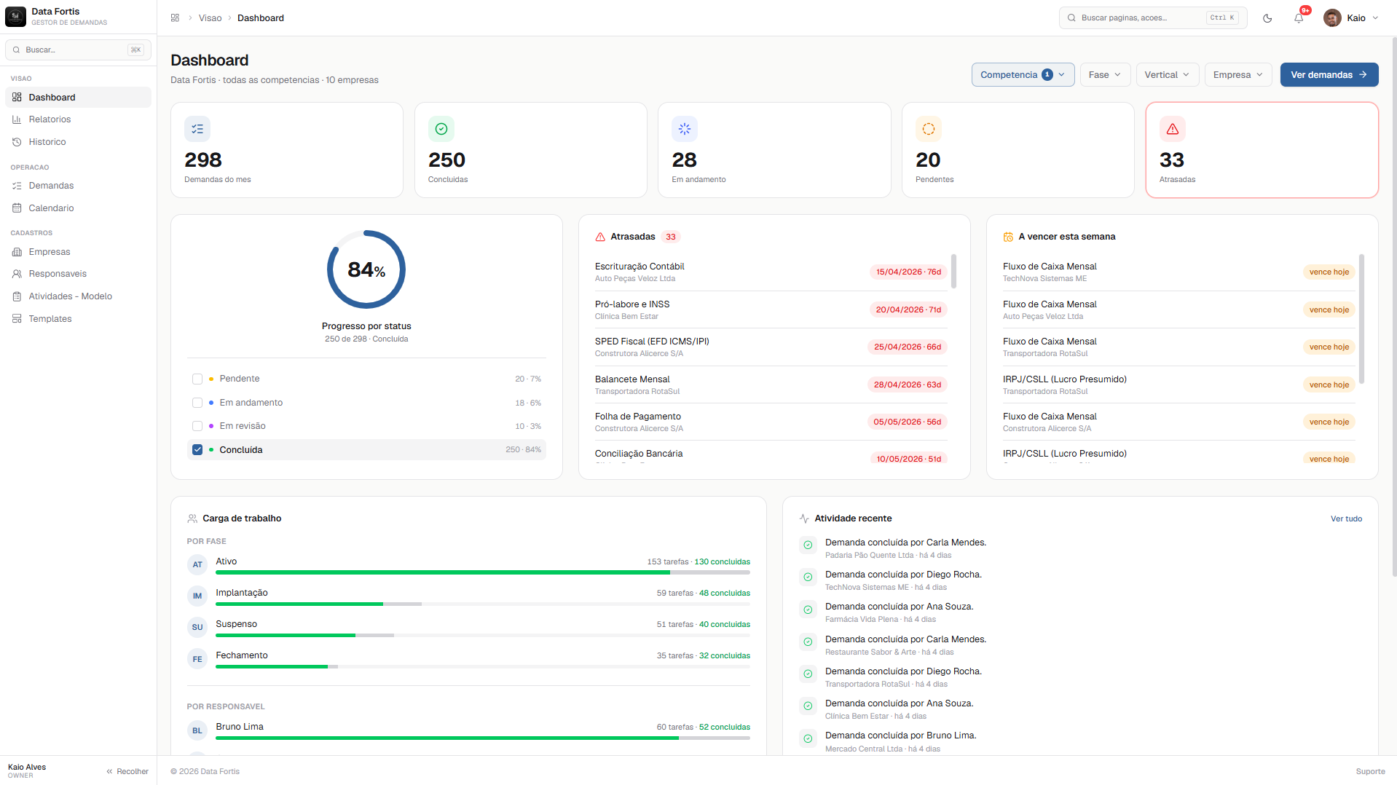This screenshot has height=785, width=1397.
Task: Click check icon for Farmácia Vida Plena activity
Action: pyautogui.click(x=808, y=610)
